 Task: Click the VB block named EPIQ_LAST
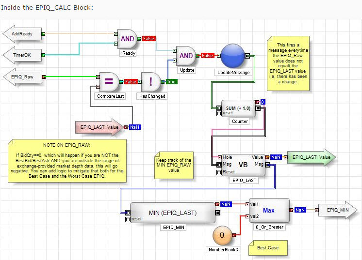click(x=244, y=165)
